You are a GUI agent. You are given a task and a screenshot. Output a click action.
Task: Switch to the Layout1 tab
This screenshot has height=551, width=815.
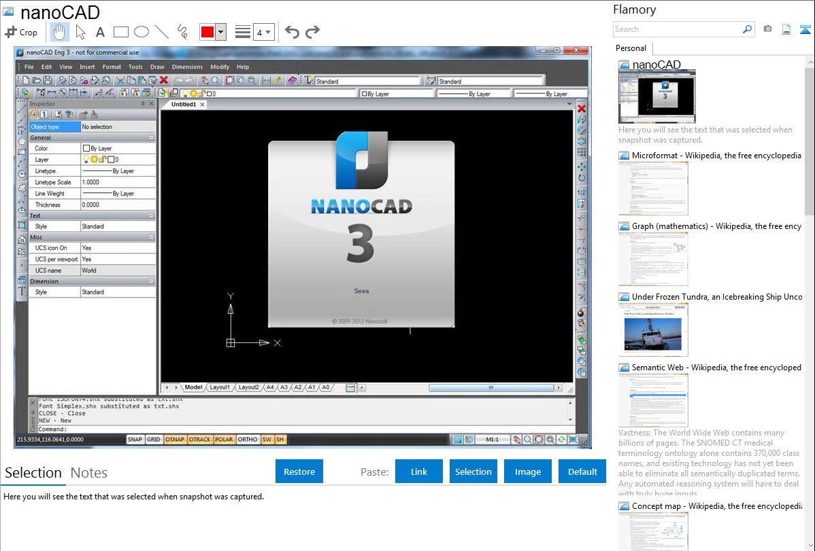click(219, 387)
